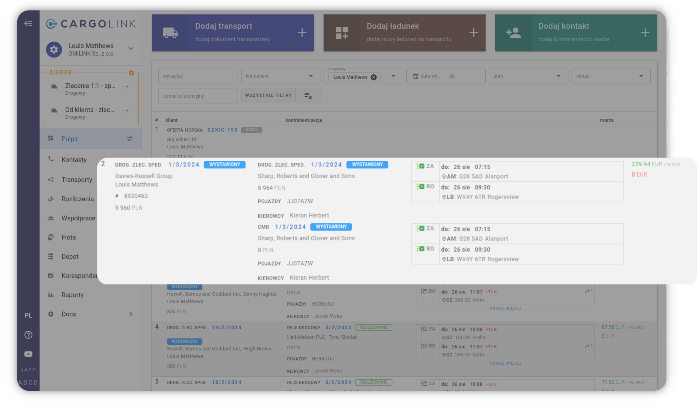Click the Dodaj transport button
The image size is (700, 410).
tap(233, 33)
